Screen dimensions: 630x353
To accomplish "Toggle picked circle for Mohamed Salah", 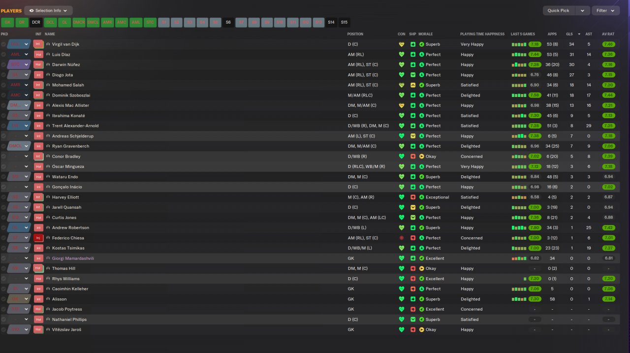I will point(3,85).
